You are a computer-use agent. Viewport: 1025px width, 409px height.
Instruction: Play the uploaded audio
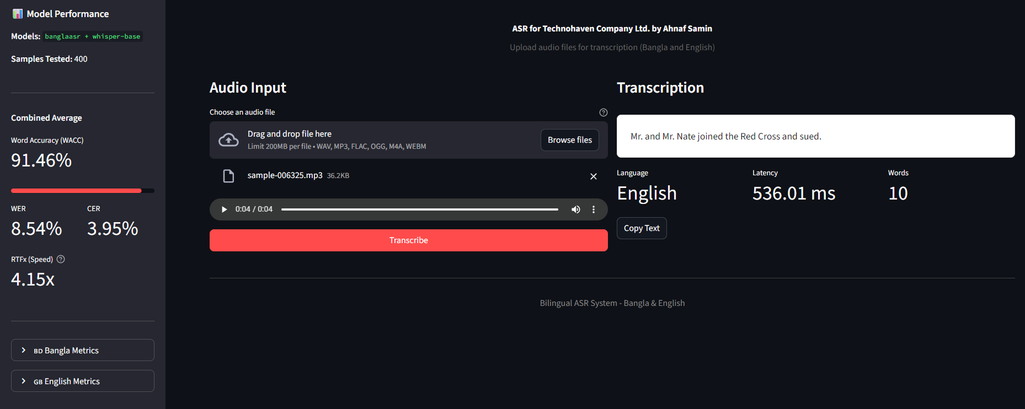click(224, 209)
